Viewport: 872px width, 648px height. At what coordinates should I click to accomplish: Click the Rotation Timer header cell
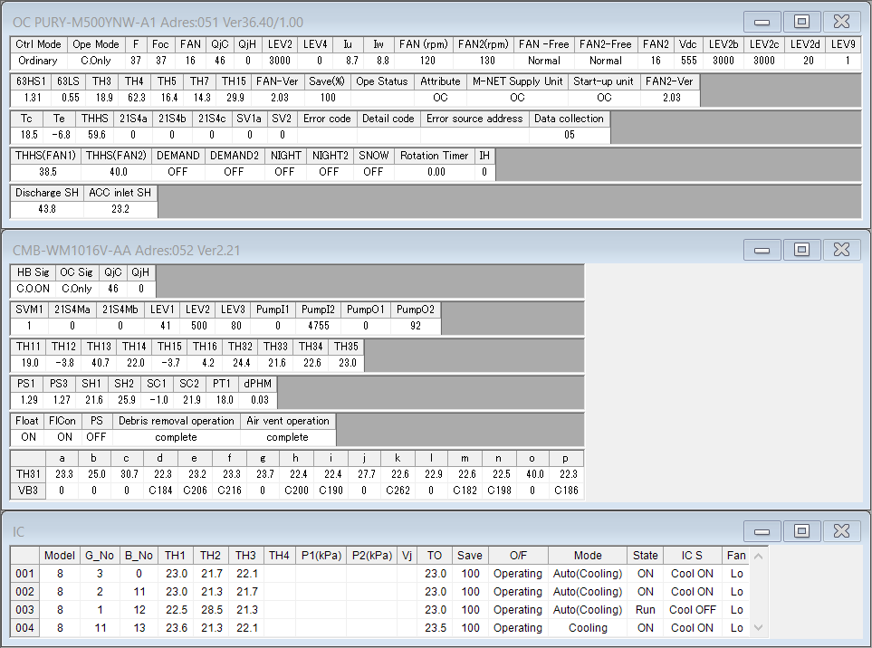[436, 156]
